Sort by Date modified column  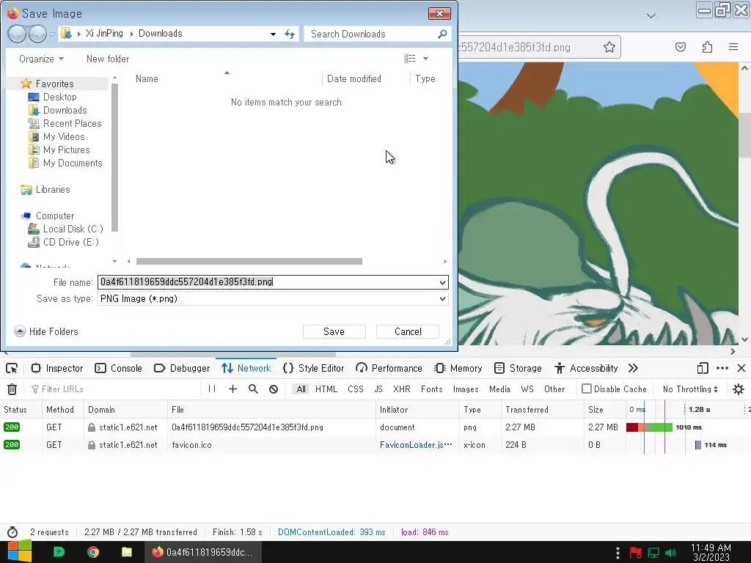pyautogui.click(x=354, y=78)
